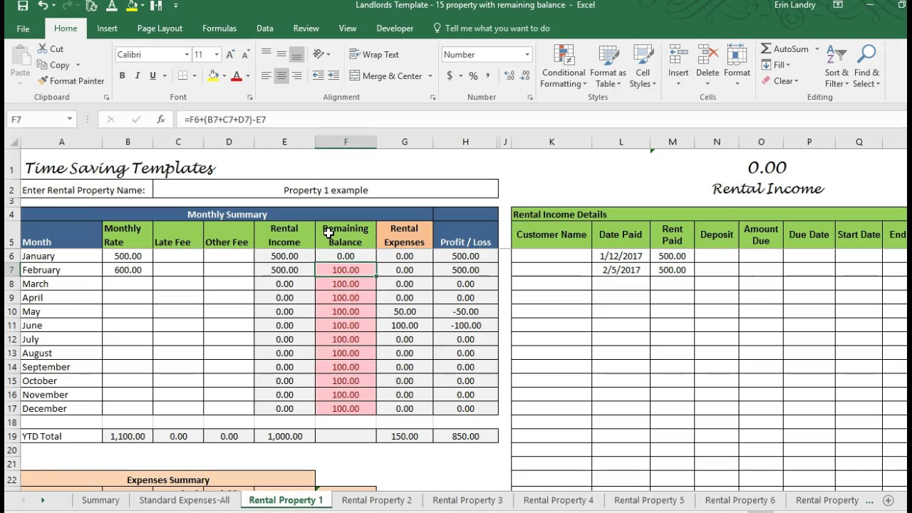Screen dimensions: 912x513
Task: Toggle Wrap Text on selected cell
Action: (x=374, y=55)
